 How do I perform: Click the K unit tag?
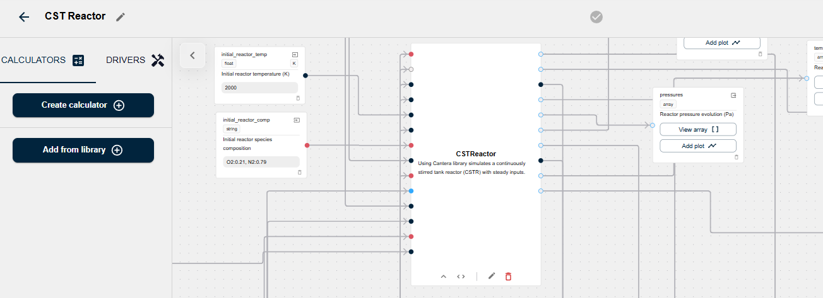294,64
